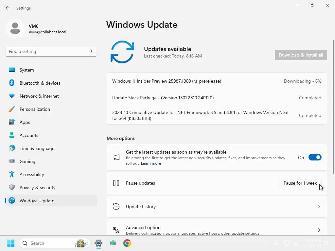The height and width of the screenshot is (251, 335).
Task: Click the Find a setting search field
Action: click(51, 51)
